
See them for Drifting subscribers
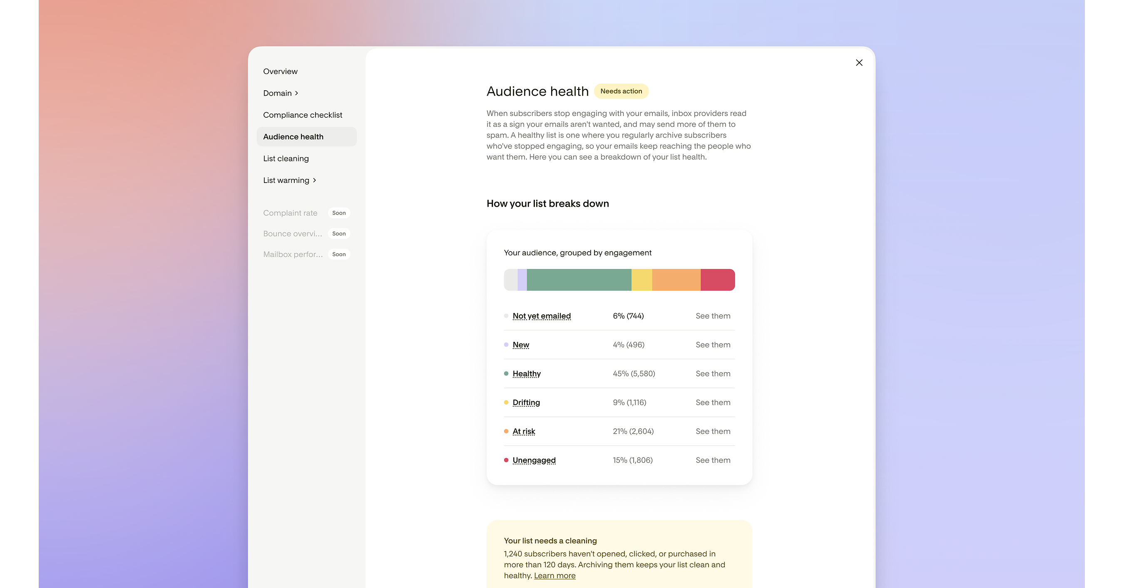[x=713, y=402]
